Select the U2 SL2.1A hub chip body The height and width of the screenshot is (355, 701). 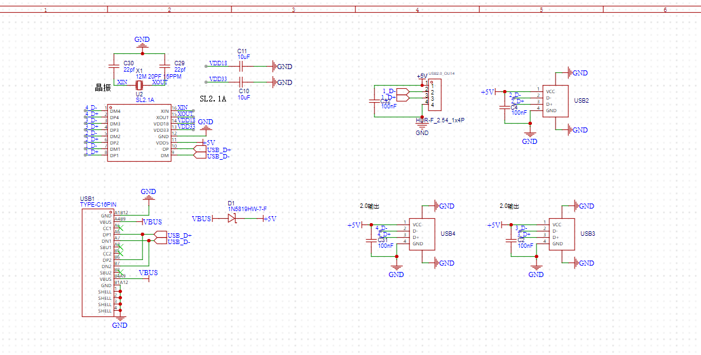pos(139,133)
